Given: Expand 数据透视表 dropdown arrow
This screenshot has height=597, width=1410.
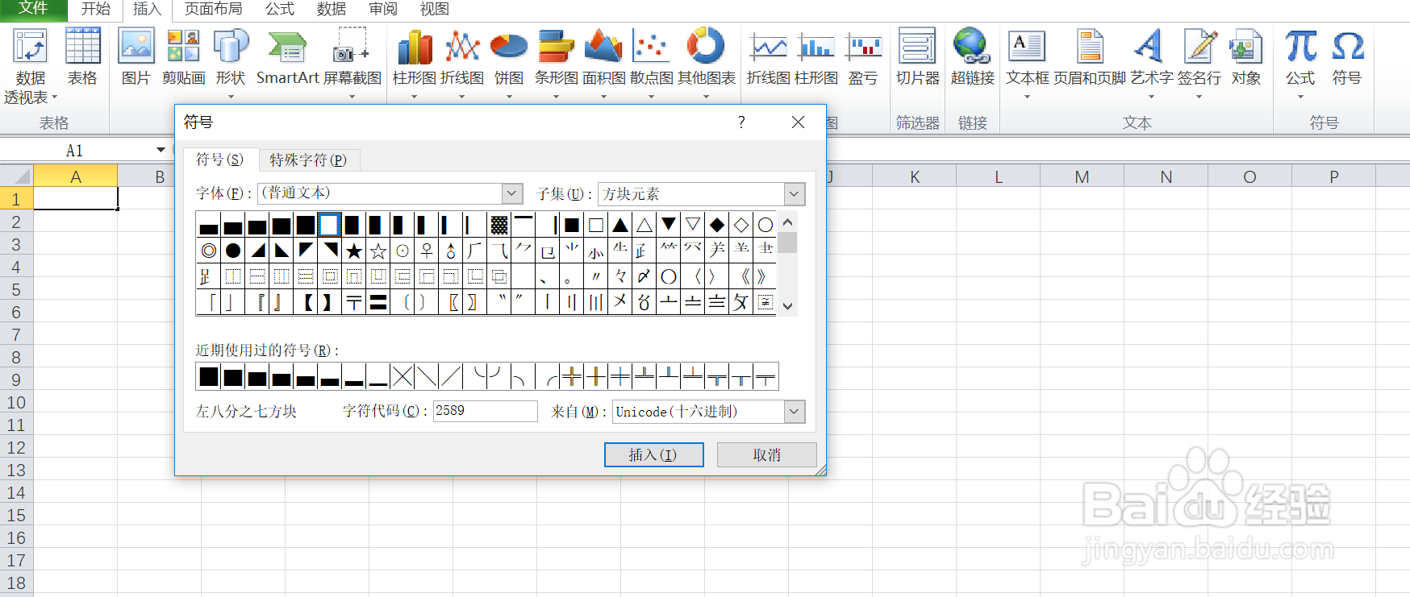Looking at the screenshot, I should (x=55, y=97).
